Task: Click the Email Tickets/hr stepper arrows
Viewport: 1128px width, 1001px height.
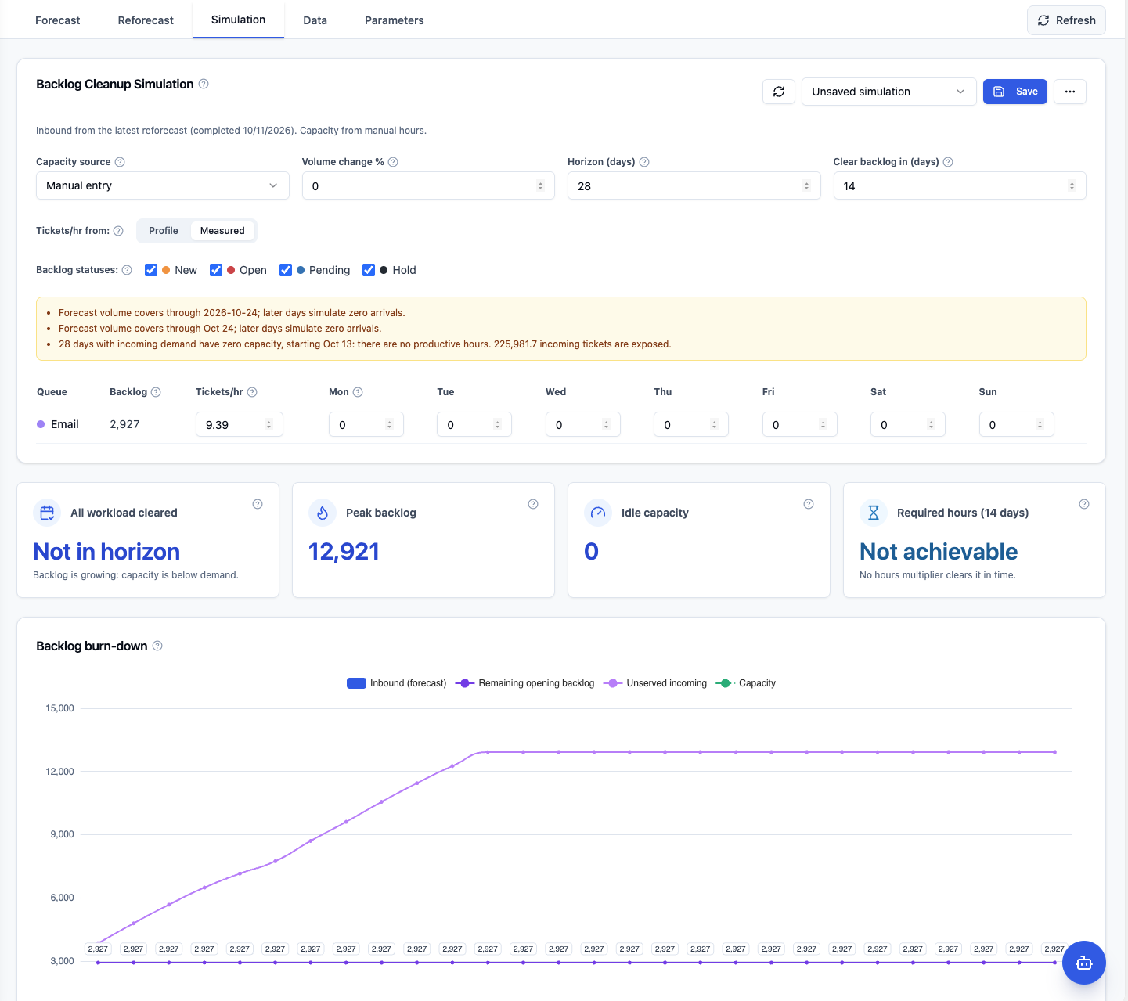Action: coord(268,424)
